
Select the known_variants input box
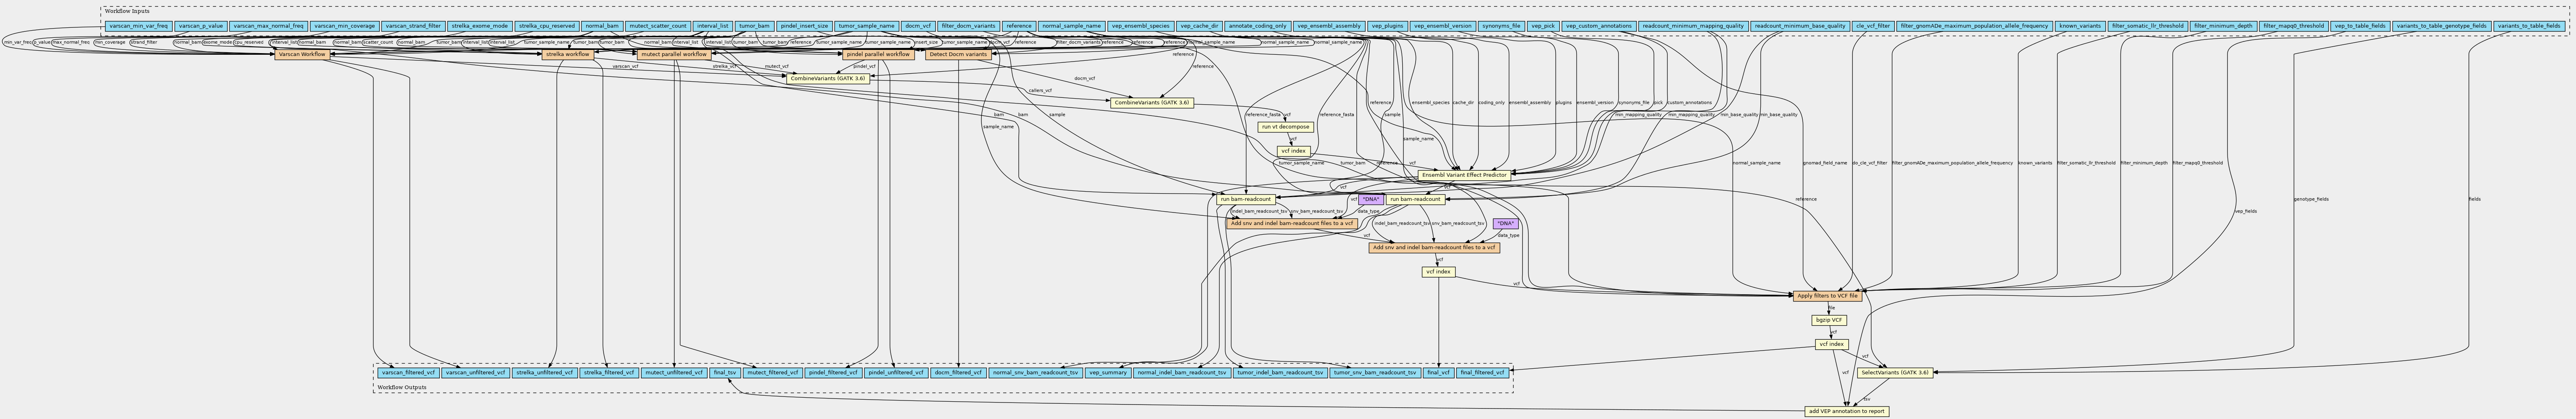(2080, 26)
